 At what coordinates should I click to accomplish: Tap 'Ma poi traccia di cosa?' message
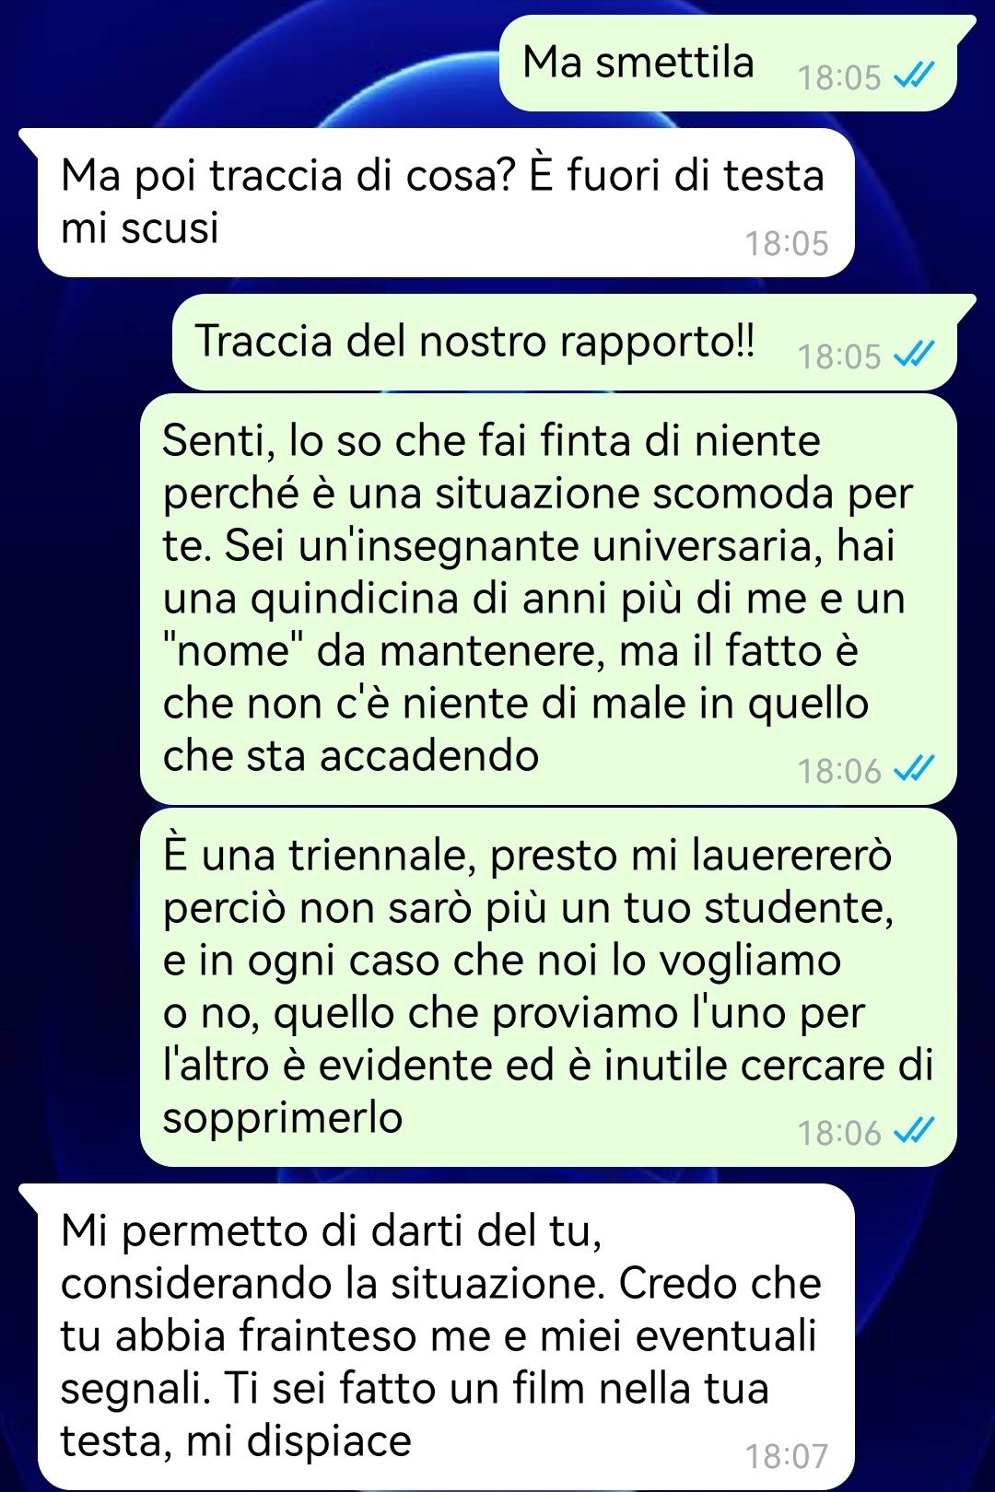coord(446,203)
